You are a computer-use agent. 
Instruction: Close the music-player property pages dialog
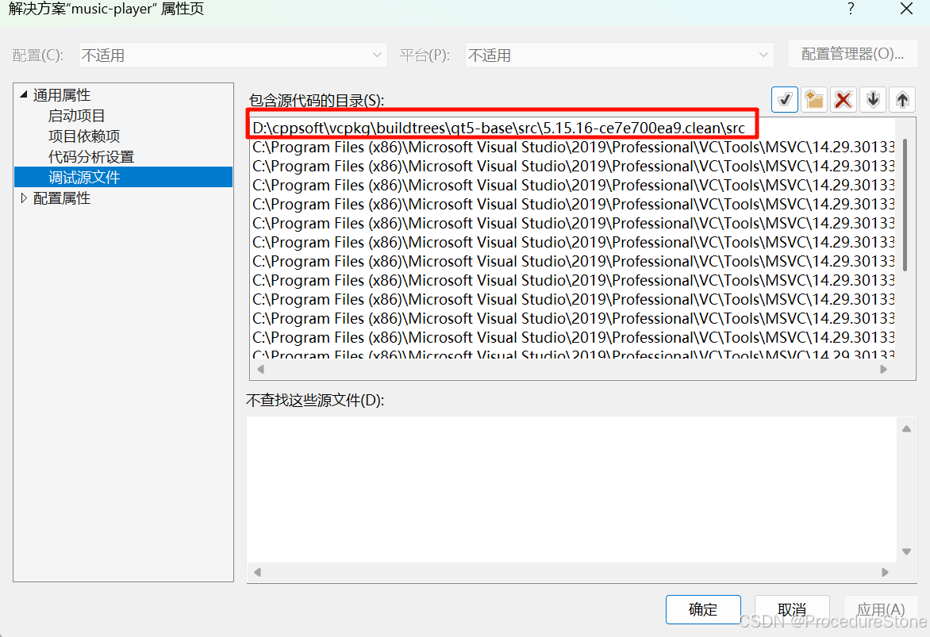(906, 9)
